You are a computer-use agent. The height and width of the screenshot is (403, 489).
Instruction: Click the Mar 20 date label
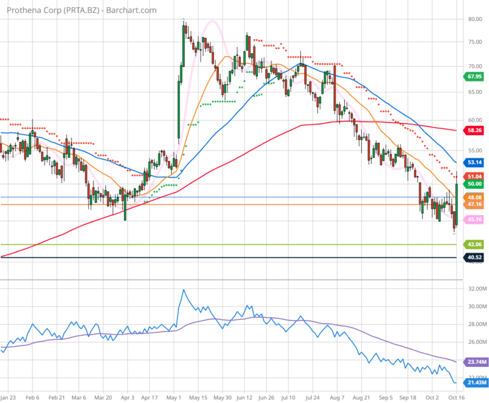(103, 397)
